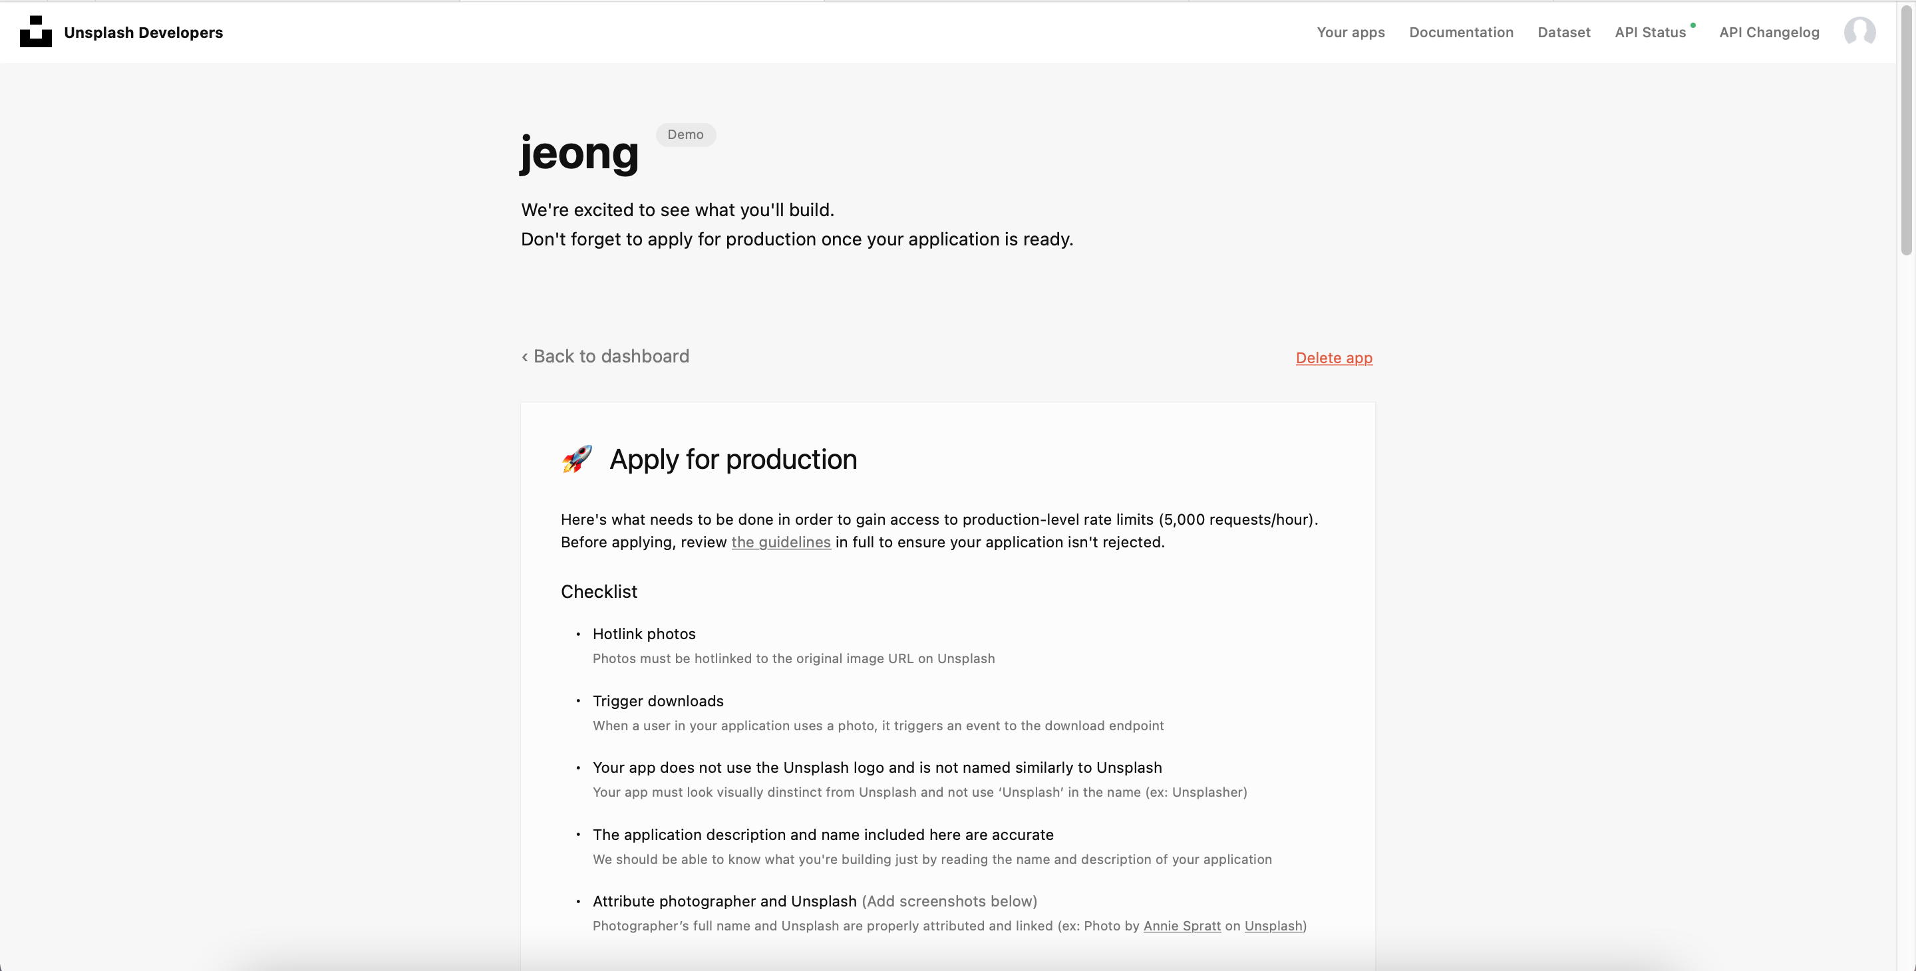This screenshot has width=1916, height=971.
Task: Open the Documentation page
Action: (1461, 32)
